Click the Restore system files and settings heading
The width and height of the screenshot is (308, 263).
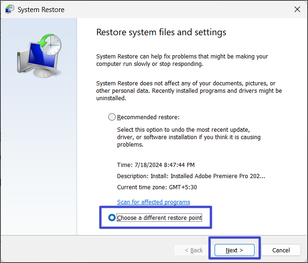pyautogui.click(x=161, y=32)
